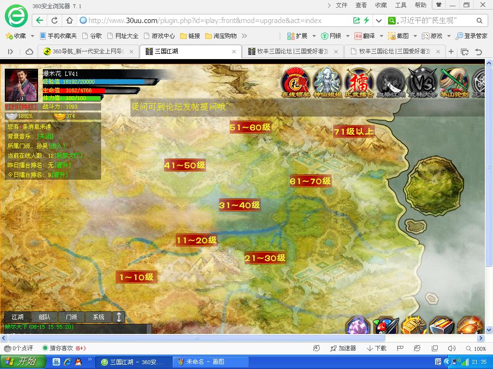The width and height of the screenshot is (493, 369).
Task: Open the 武林大会 VS icon
Action: [x=423, y=82]
